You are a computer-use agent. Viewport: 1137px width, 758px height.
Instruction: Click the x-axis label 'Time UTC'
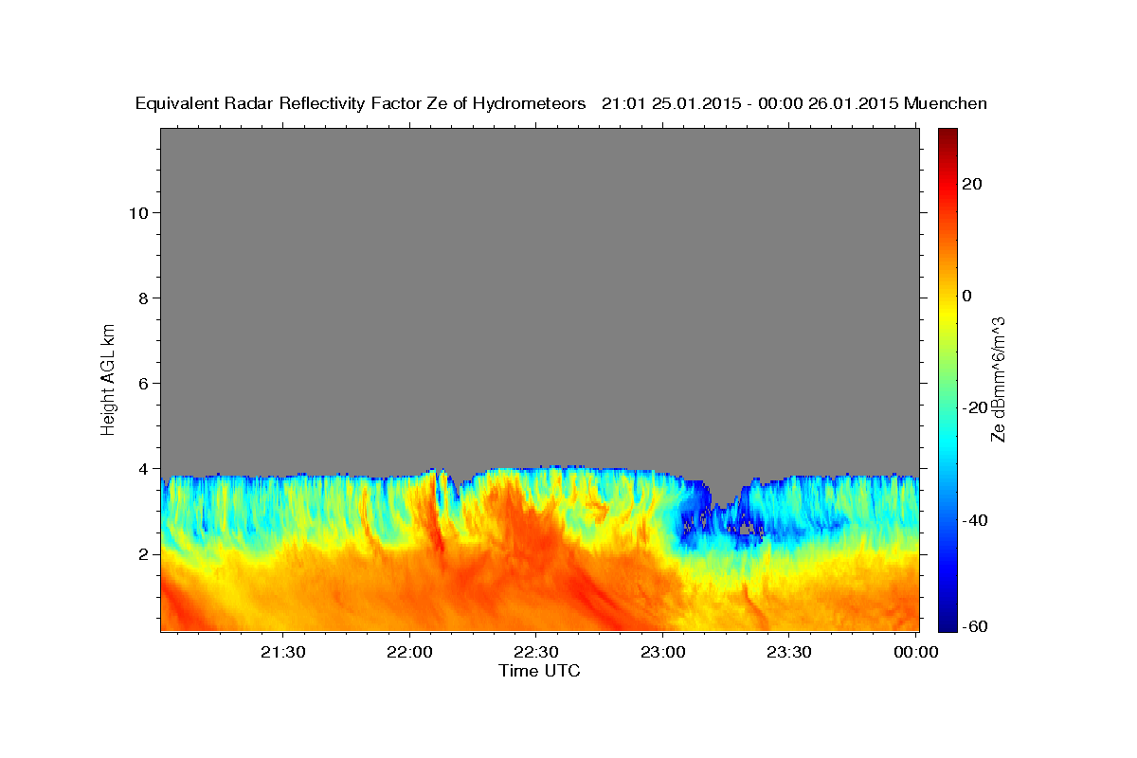pyautogui.click(x=539, y=671)
